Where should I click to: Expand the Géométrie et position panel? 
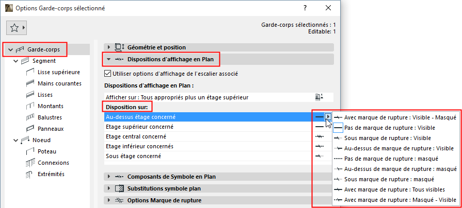pyautogui.click(x=109, y=47)
